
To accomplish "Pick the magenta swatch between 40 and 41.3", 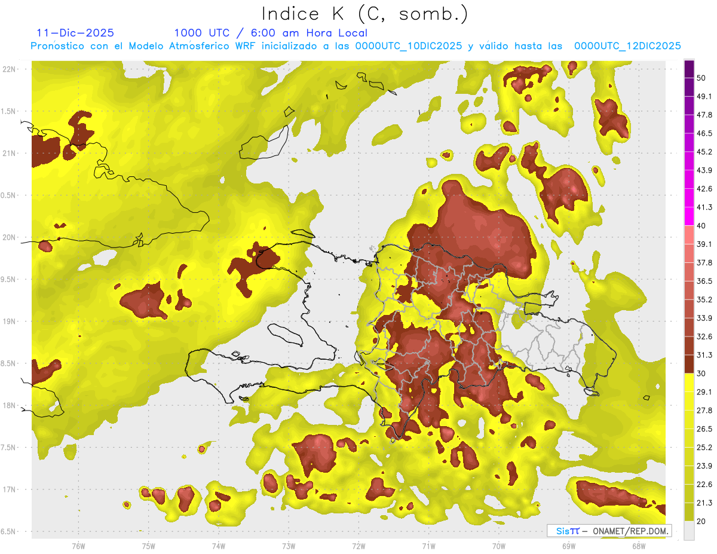I will (x=689, y=216).
